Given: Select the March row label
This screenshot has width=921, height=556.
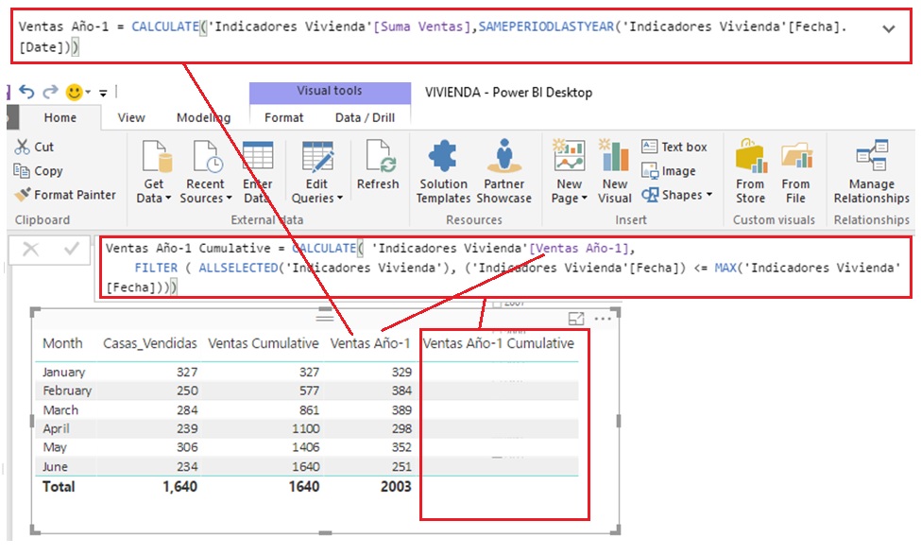Looking at the screenshot, I should 60,409.
